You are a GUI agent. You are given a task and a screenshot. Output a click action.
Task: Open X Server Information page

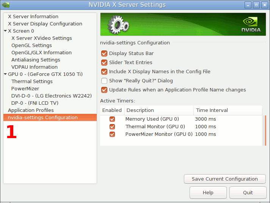pyautogui.click(x=33, y=17)
